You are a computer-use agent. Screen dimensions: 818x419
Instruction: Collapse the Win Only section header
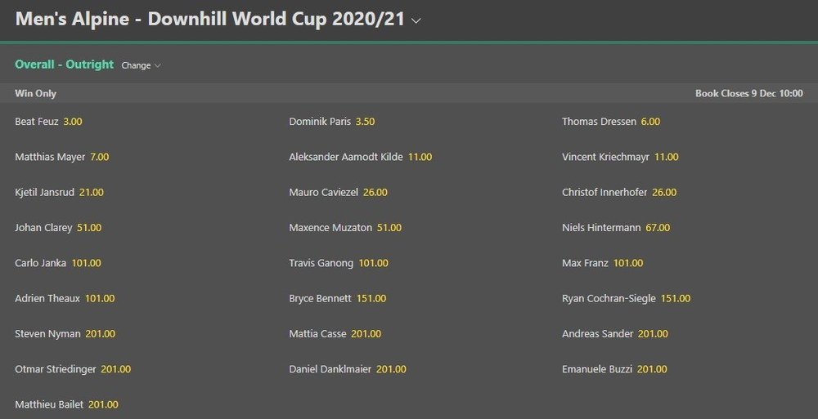pos(409,93)
